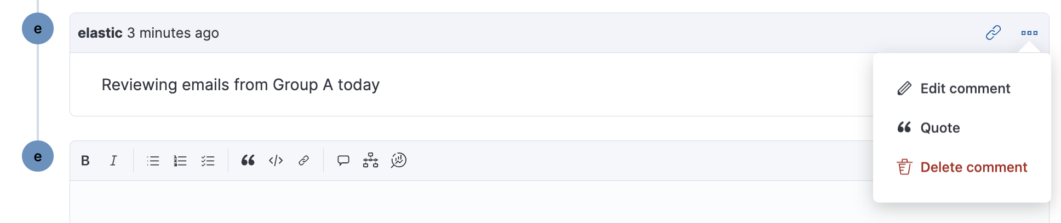Insert a task checklist

point(208,161)
